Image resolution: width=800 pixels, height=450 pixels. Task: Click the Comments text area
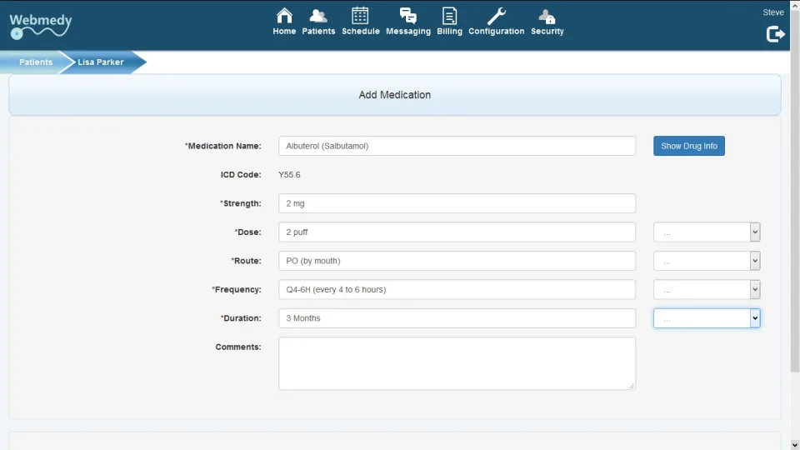click(457, 363)
